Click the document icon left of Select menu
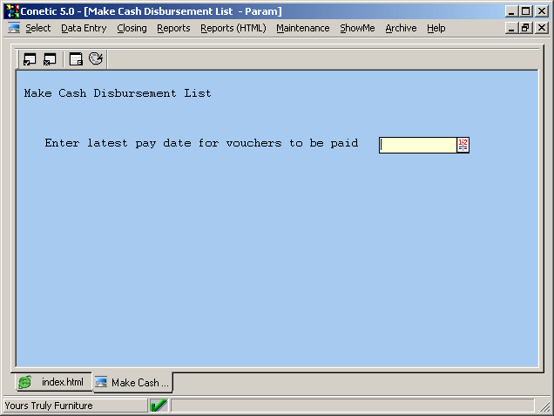This screenshot has width=554, height=416. tap(14, 28)
